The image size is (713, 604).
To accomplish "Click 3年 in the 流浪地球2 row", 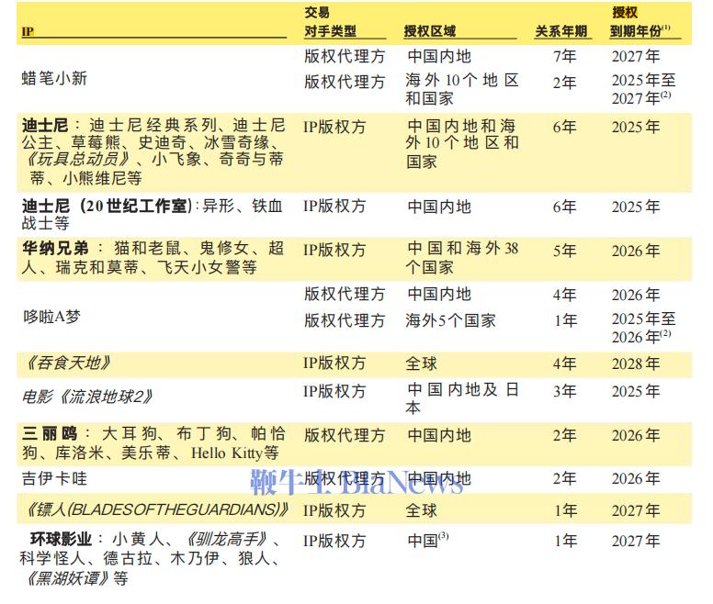I will click(x=565, y=391).
